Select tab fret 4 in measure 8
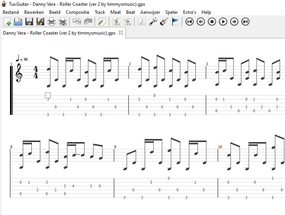Image resolution: width=285 pixels, height=215 pixels. tap(73, 186)
